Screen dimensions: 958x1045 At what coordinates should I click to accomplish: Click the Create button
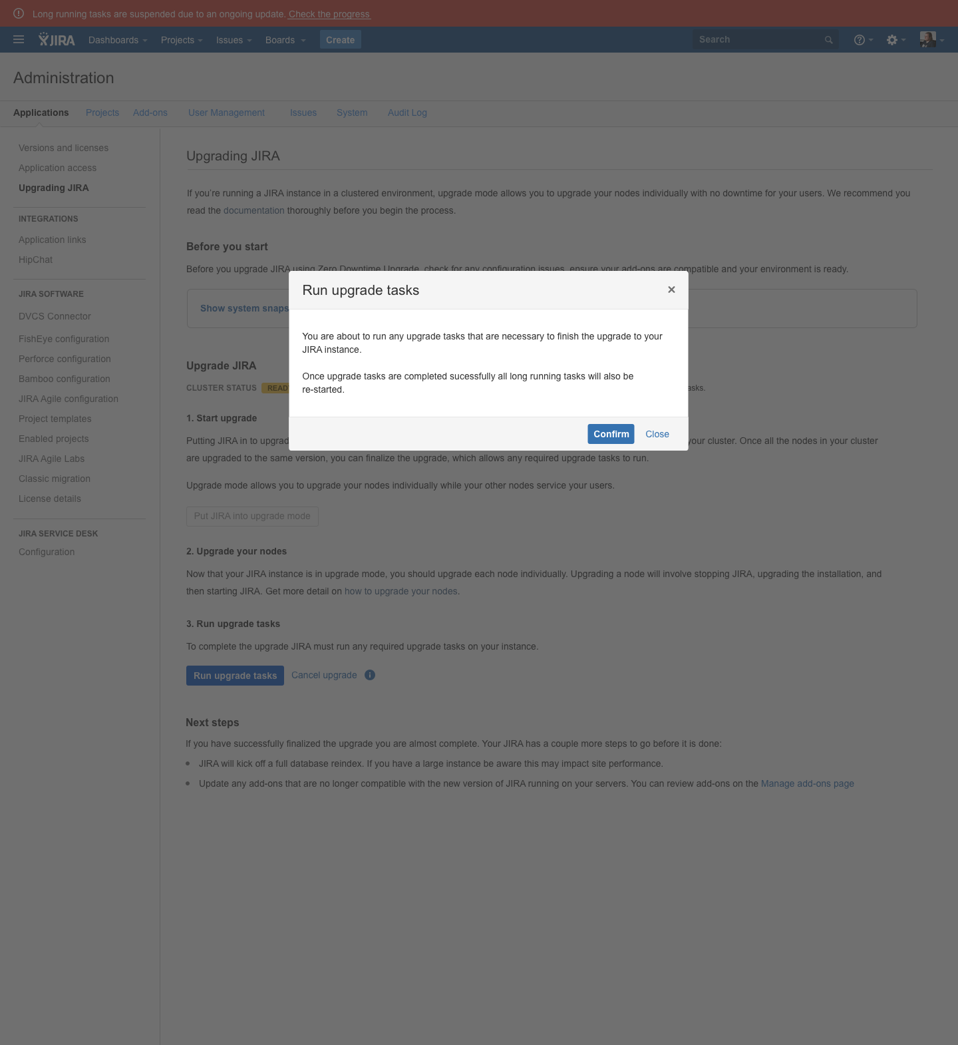(341, 40)
